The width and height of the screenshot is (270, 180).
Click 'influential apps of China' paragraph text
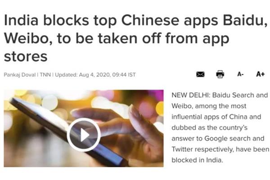click(210, 117)
